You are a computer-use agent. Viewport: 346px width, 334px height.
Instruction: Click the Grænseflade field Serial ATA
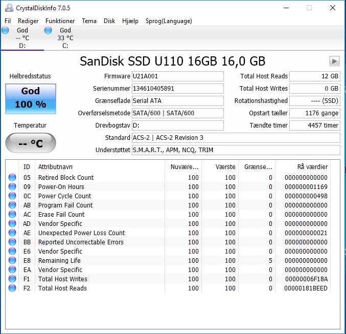coord(178,101)
